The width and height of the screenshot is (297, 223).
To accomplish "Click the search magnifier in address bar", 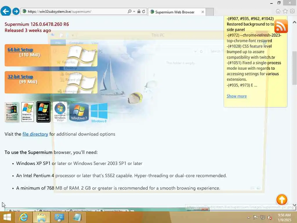I will pos(129,12).
